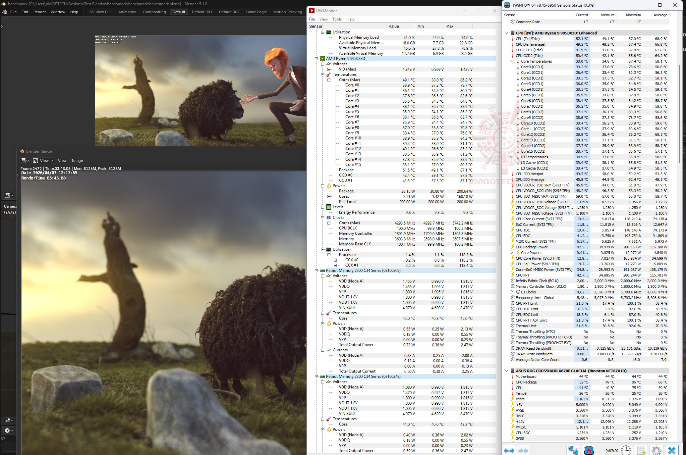Click the CPU flame chip icon
Viewport: 686px width, 455px height.
click(x=589, y=450)
